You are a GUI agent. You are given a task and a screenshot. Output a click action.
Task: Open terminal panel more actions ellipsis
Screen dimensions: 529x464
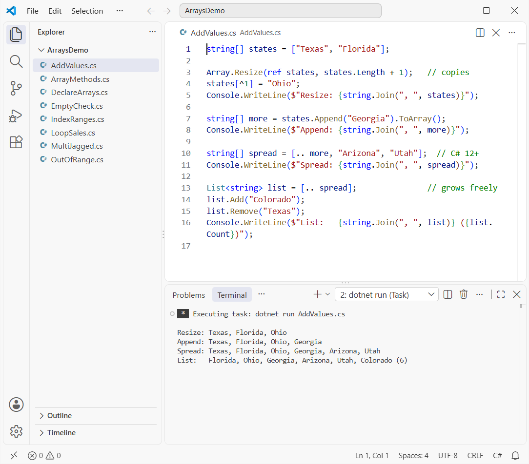[x=479, y=294]
